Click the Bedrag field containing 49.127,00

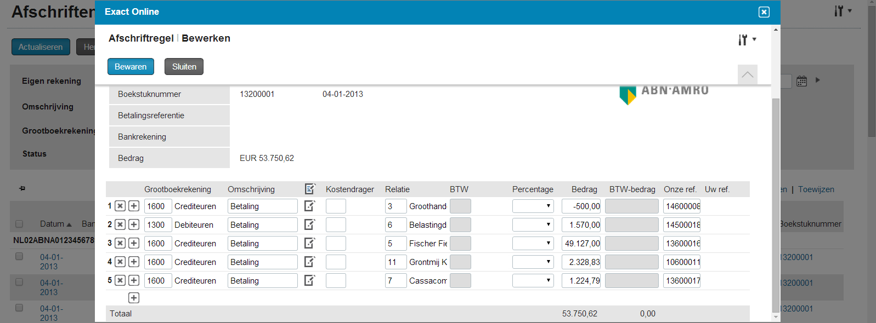[581, 243]
